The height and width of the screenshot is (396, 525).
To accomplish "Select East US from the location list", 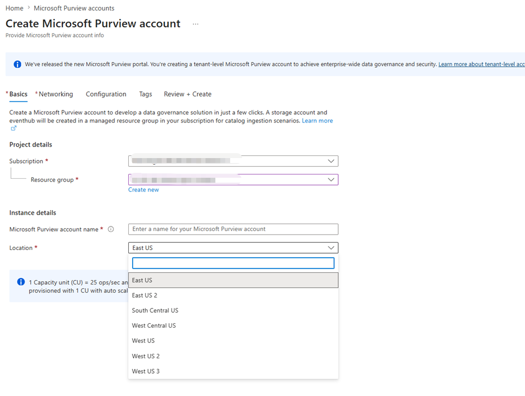I will coord(233,280).
